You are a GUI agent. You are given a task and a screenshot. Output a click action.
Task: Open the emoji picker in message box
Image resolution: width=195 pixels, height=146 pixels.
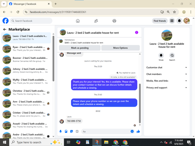[x=132, y=132]
